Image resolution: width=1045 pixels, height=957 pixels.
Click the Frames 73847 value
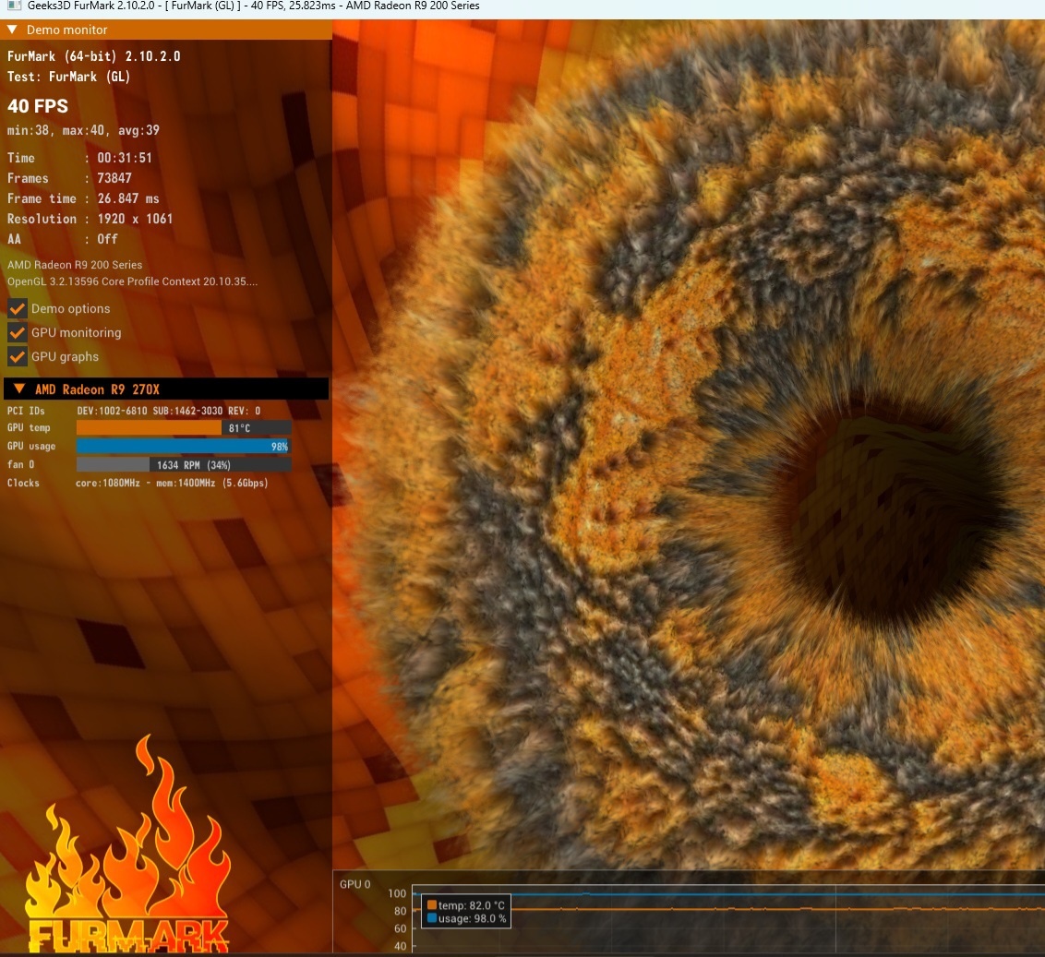tap(114, 178)
